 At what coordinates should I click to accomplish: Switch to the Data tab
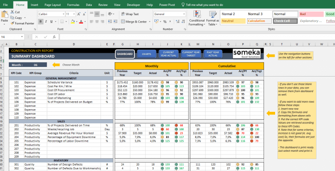(x=89, y=5)
